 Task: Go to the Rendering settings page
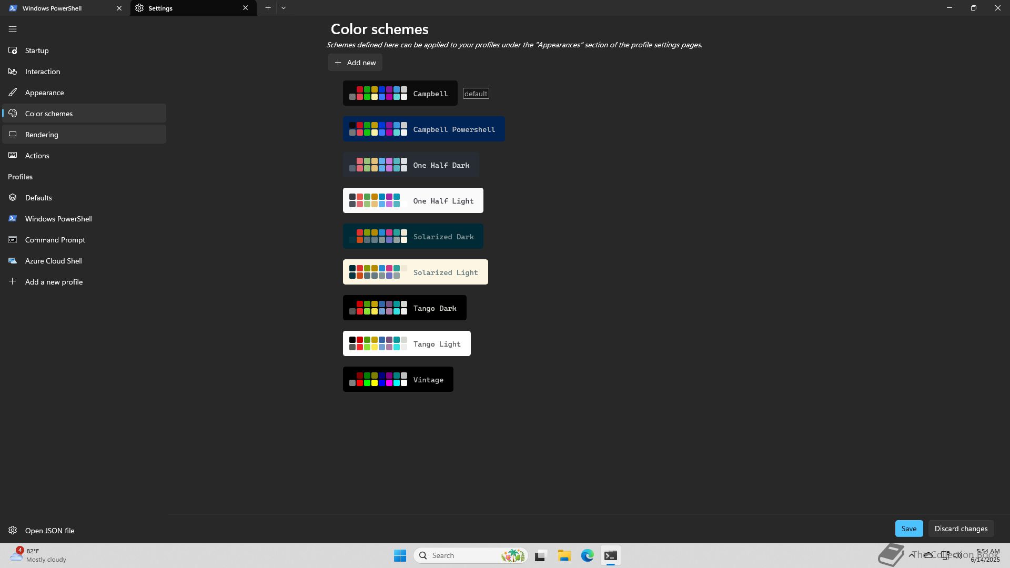(42, 135)
